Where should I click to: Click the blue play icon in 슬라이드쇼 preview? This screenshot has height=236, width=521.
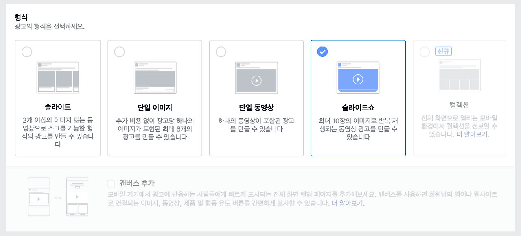(x=358, y=79)
